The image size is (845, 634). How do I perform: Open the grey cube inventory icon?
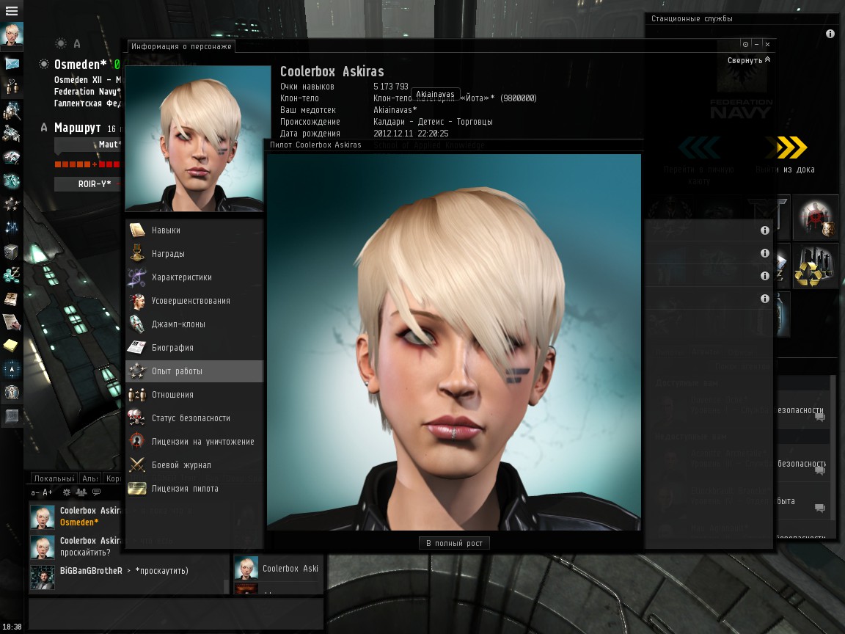(11, 252)
